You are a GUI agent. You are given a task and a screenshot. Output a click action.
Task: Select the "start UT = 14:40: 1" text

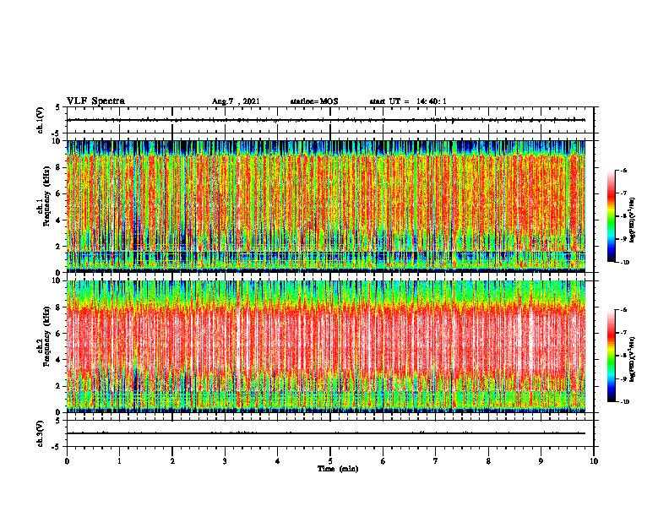tap(408, 101)
